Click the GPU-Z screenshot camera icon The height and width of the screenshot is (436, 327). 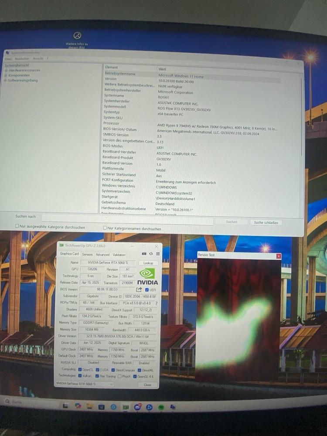pyautogui.click(x=144, y=254)
